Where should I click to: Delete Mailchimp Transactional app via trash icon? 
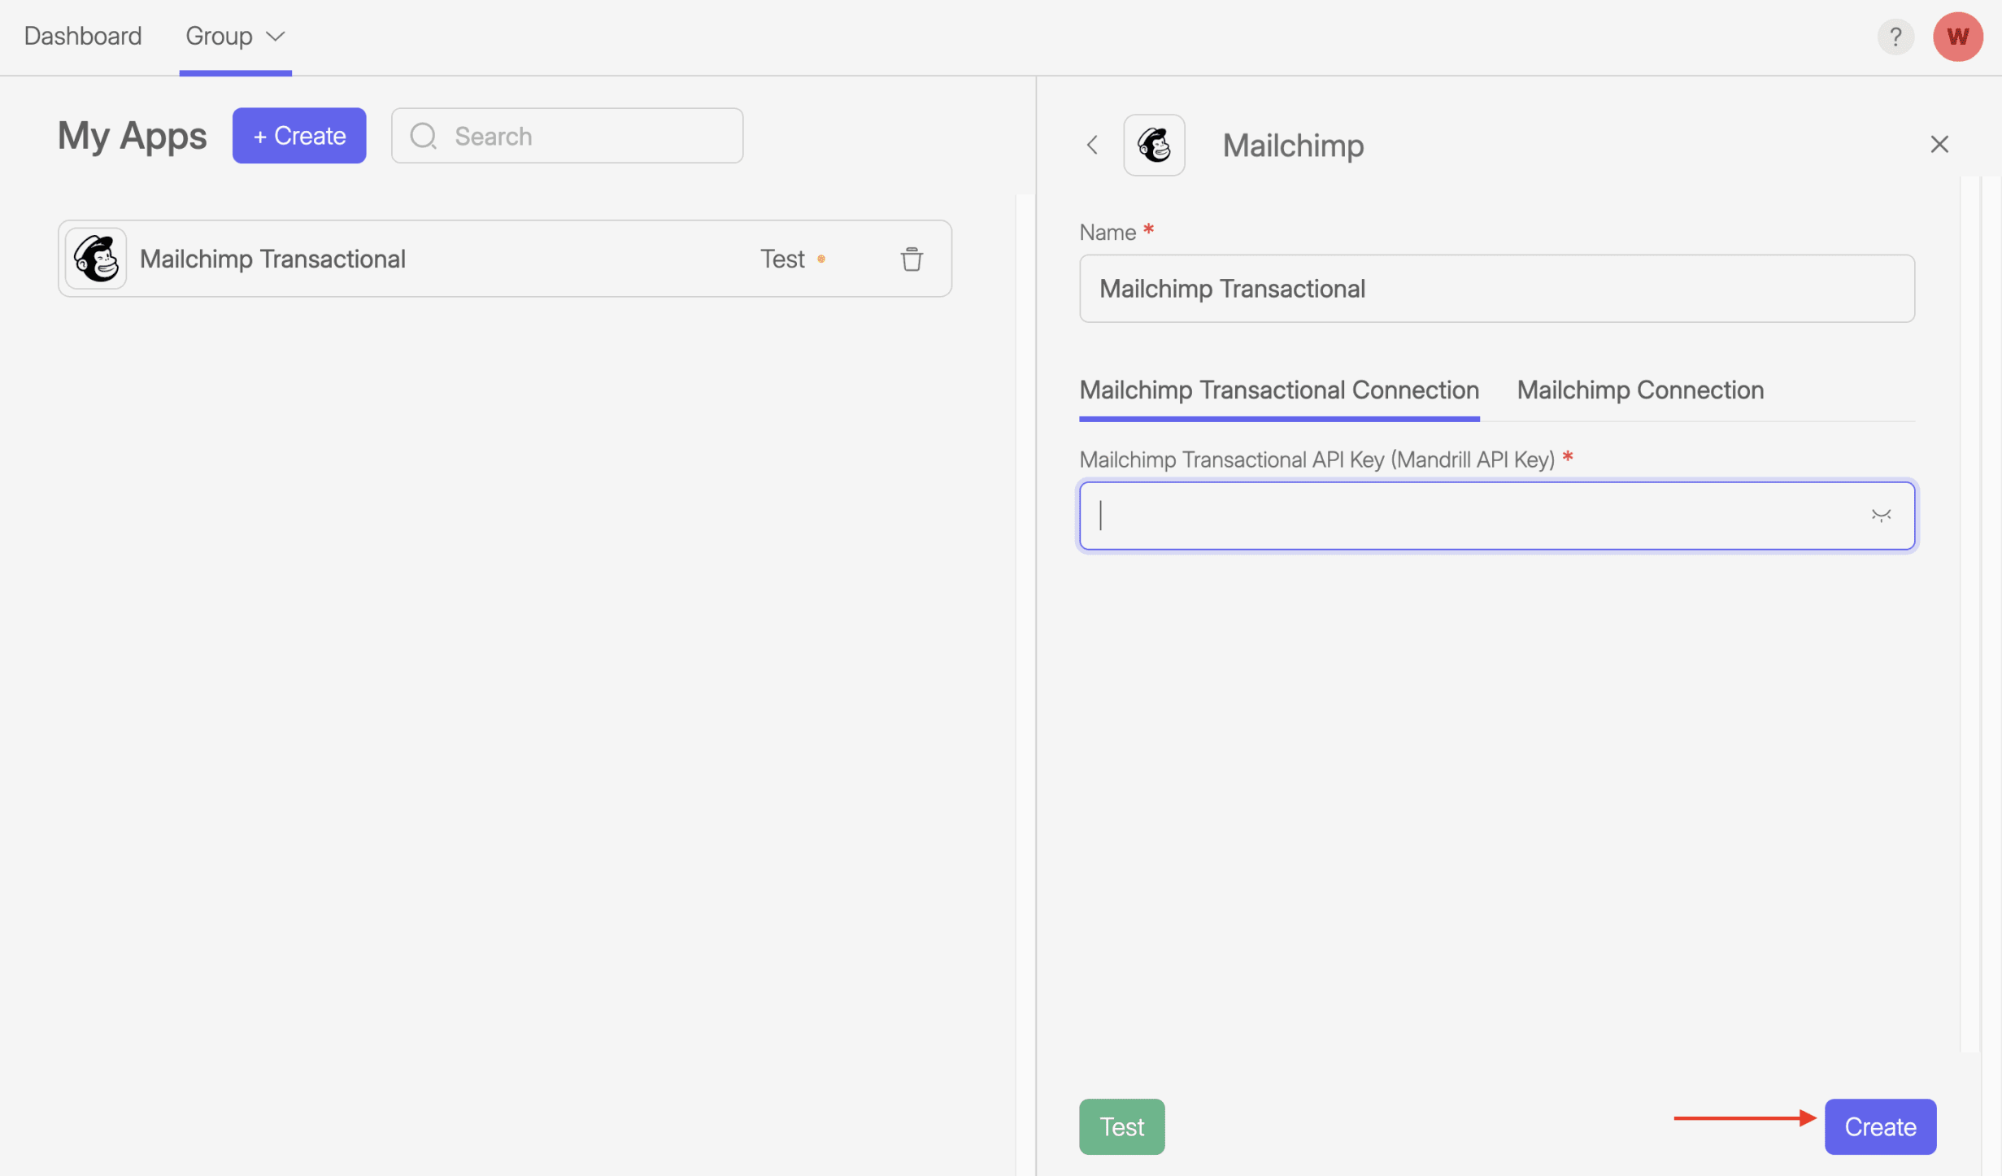[912, 259]
